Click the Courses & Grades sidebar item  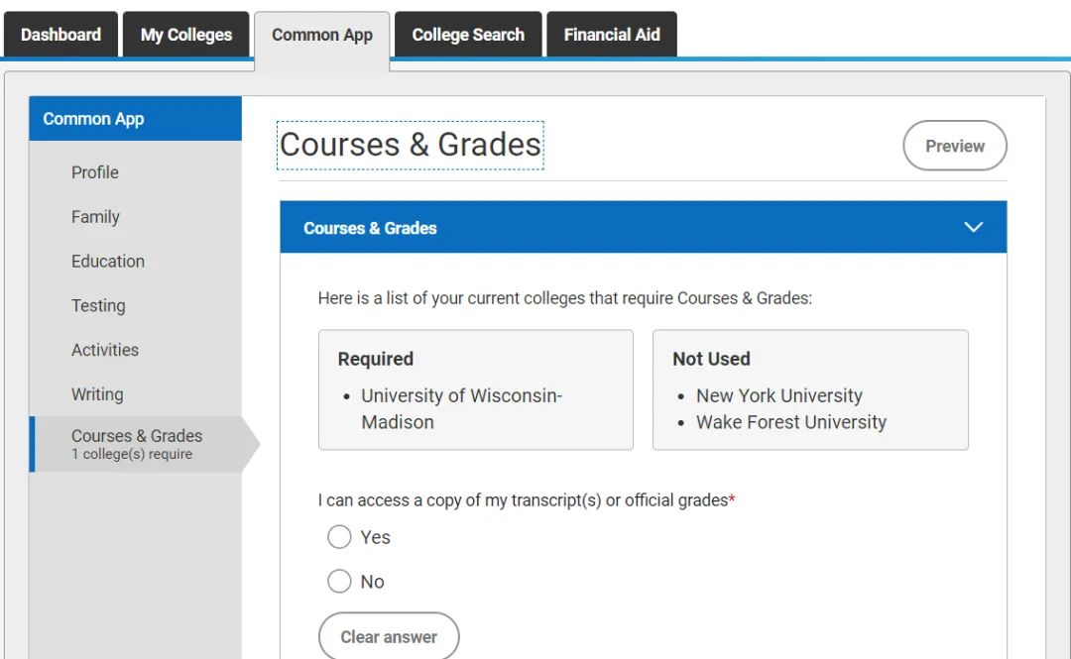point(137,443)
